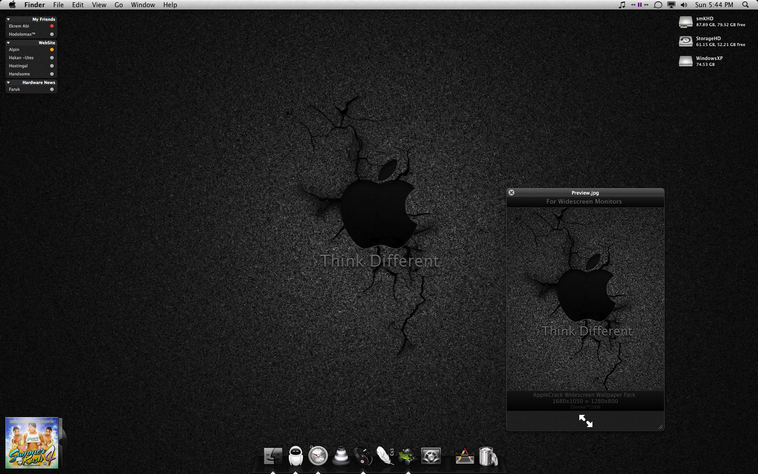758x474 pixels.
Task: Pause playback from the menu bar
Action: [x=640, y=5]
